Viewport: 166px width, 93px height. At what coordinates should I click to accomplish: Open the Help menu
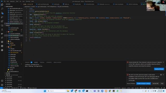[33, 1]
